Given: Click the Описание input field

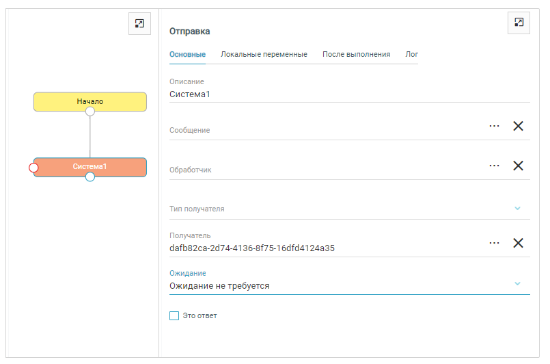Looking at the screenshot, I should click(x=348, y=94).
